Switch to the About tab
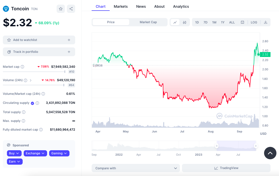 click(159, 7)
